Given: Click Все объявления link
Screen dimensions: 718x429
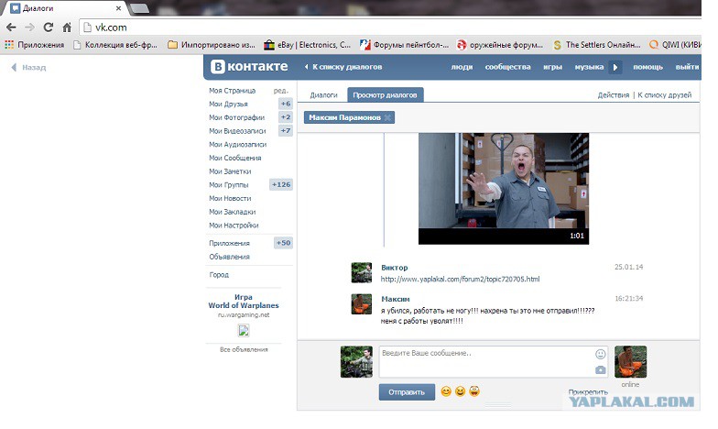Looking at the screenshot, I should 244,350.
